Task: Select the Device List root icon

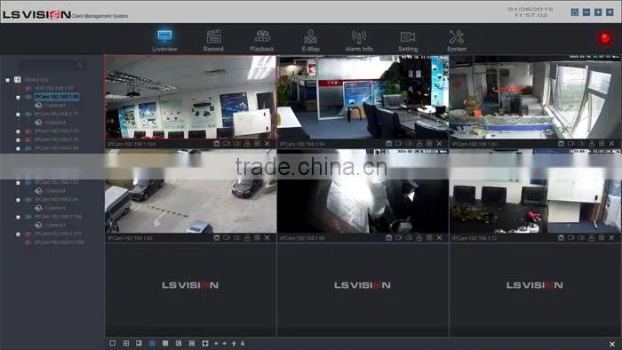Action: pos(18,80)
